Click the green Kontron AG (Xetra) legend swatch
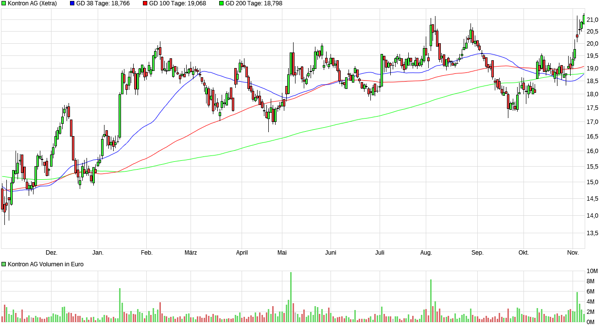The width and height of the screenshot is (609, 328). (x=4, y=4)
